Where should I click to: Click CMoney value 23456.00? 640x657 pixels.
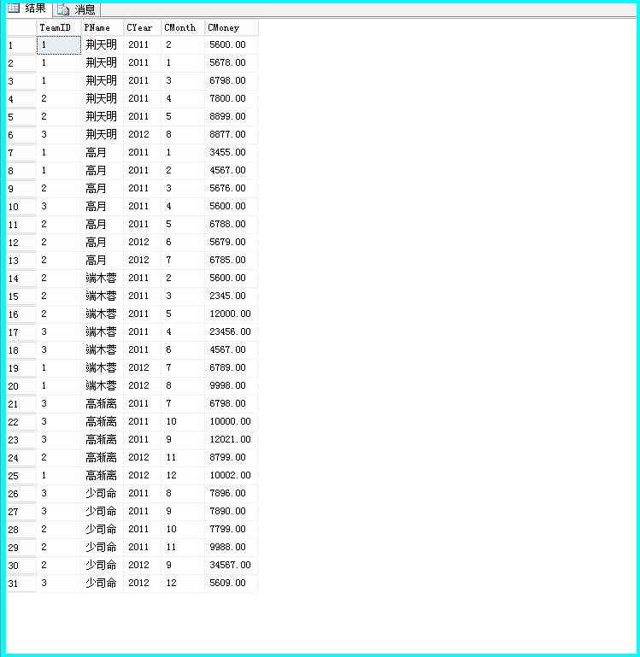(x=230, y=331)
